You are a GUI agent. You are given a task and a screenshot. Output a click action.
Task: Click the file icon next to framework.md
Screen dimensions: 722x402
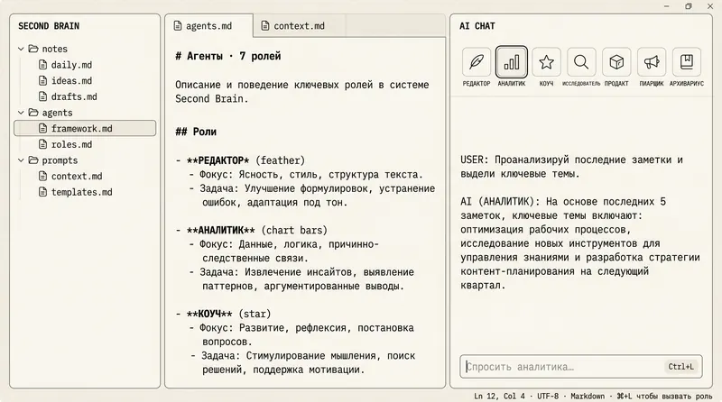click(42, 128)
